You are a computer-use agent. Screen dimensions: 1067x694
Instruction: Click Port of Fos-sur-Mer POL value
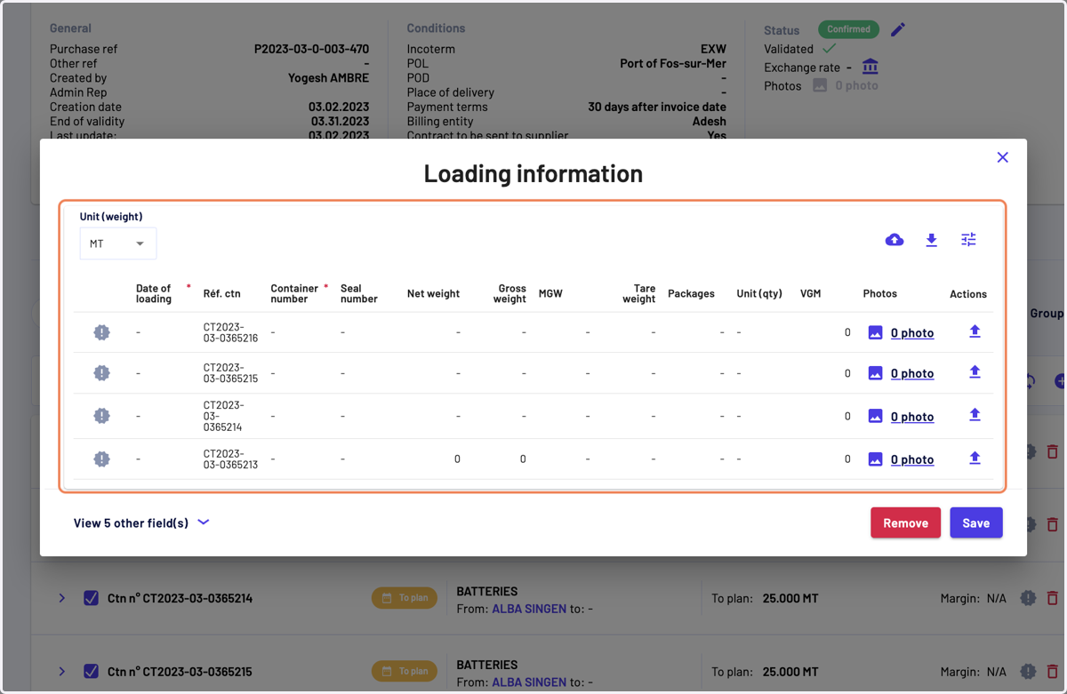(x=673, y=63)
